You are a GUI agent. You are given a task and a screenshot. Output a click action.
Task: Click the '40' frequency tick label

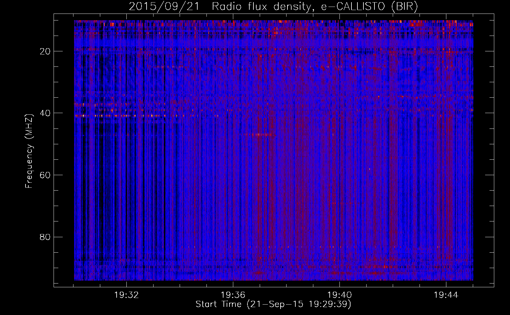pos(45,113)
